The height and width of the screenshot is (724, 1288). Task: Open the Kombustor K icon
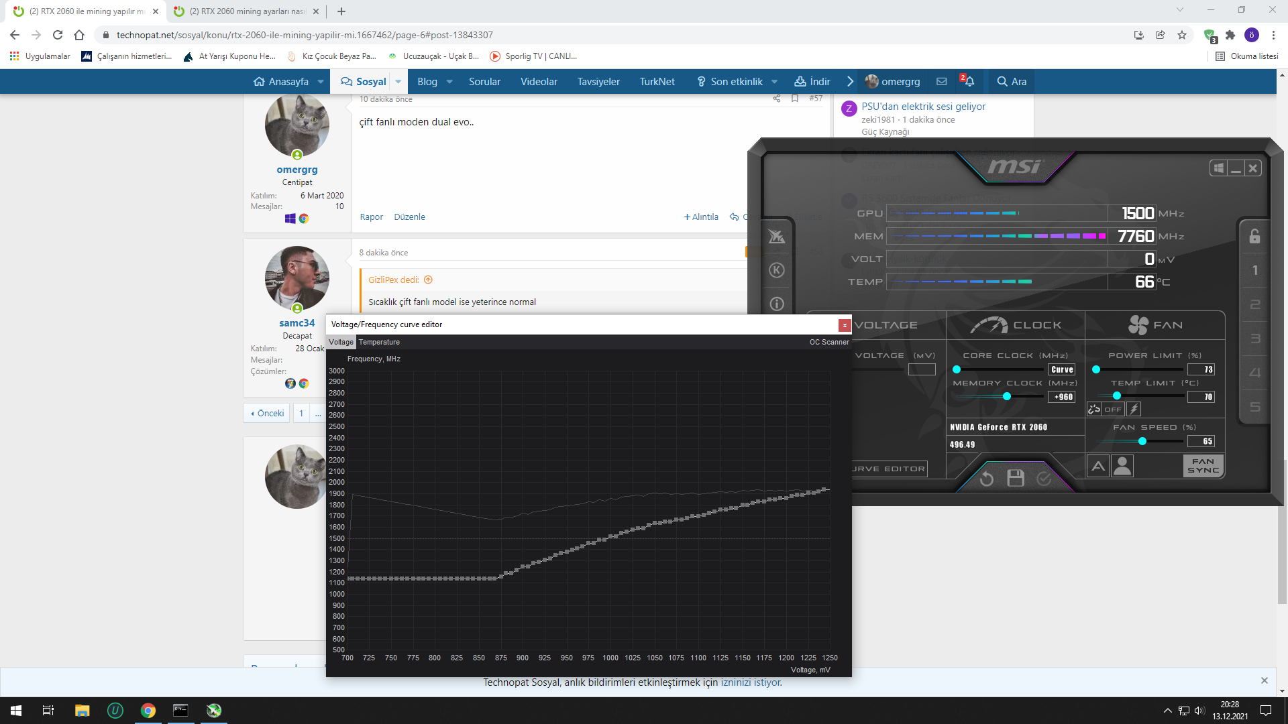[776, 270]
